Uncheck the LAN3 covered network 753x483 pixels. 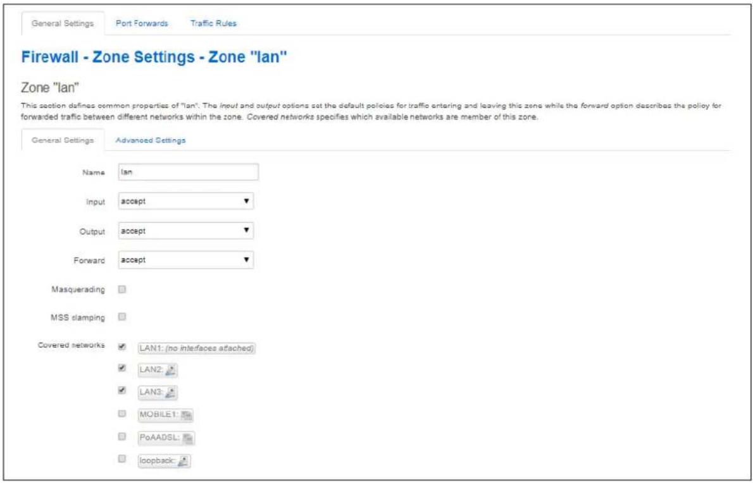[x=122, y=391]
